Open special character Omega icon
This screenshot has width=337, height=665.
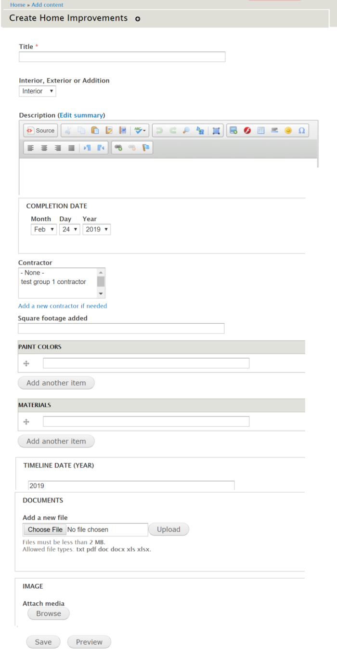[301, 131]
